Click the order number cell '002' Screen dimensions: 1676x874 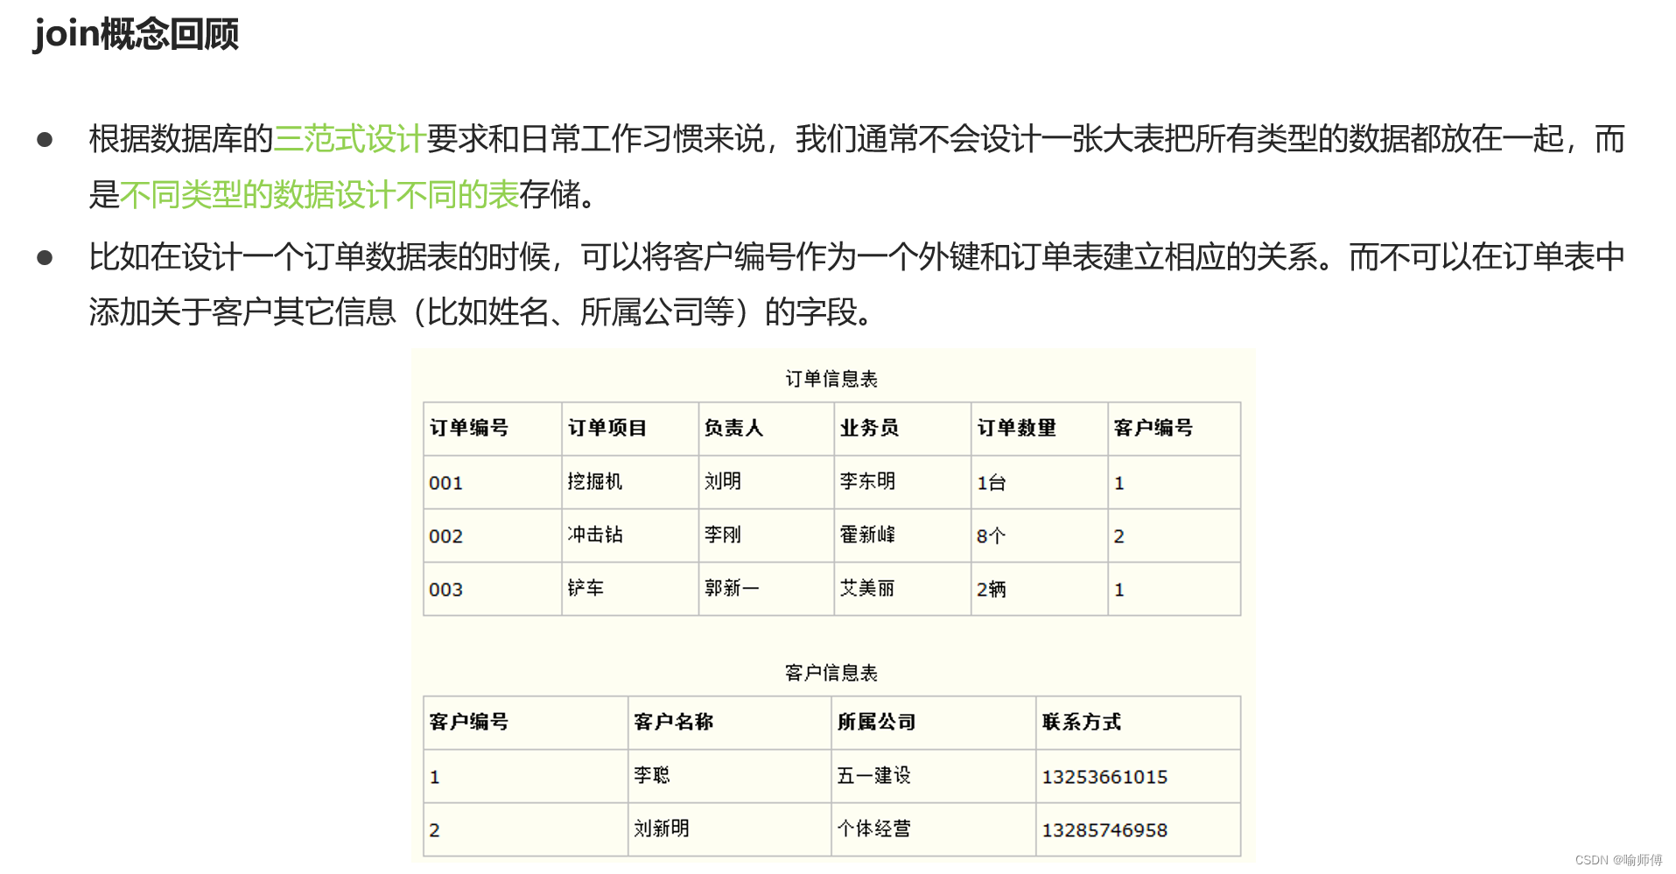point(492,536)
